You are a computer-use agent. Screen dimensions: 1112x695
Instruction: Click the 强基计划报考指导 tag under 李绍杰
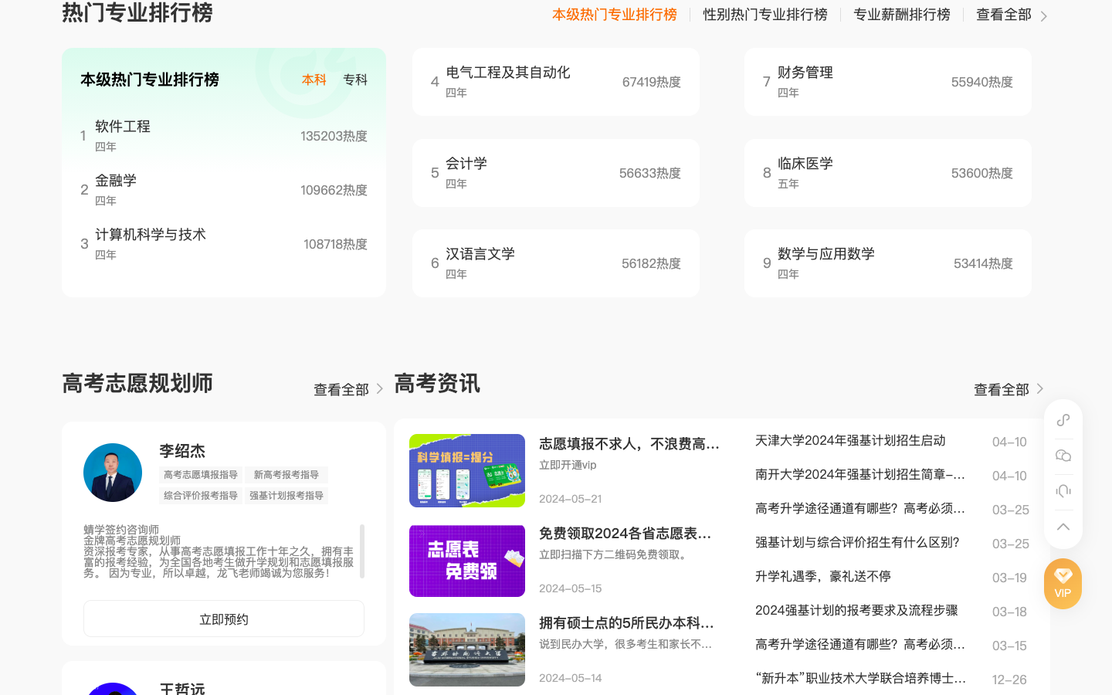click(x=286, y=495)
